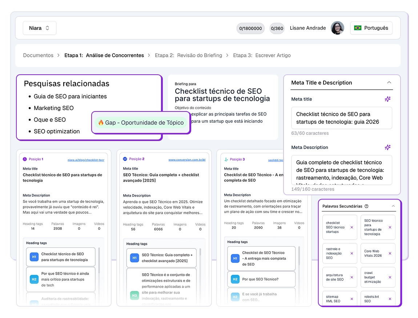Click the AI sparkle icon beside Meta Description
418x318 pixels.
pyautogui.click(x=387, y=148)
